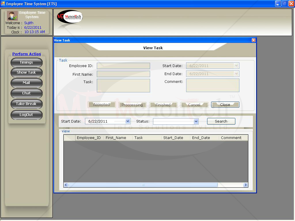295x221 pixels.
Task: Close the View Task dialog with X
Action: (254, 40)
